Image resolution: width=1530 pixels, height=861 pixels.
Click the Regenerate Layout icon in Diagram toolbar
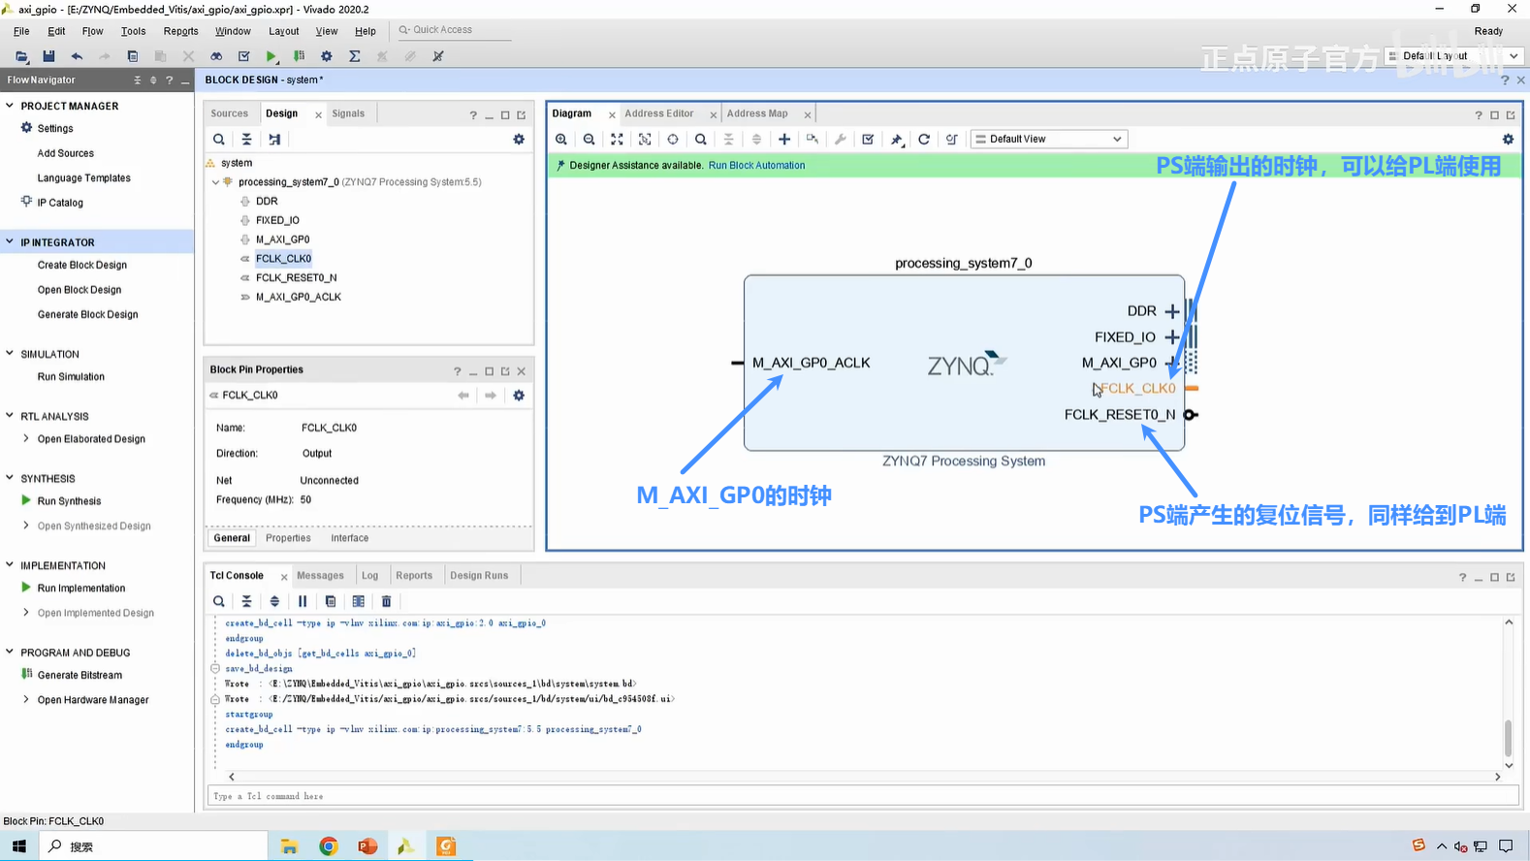tap(924, 140)
